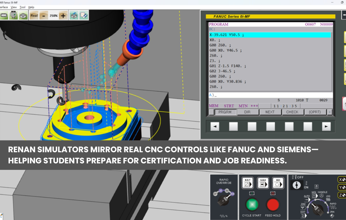Click the Y axis home indicator button

coord(342,187)
